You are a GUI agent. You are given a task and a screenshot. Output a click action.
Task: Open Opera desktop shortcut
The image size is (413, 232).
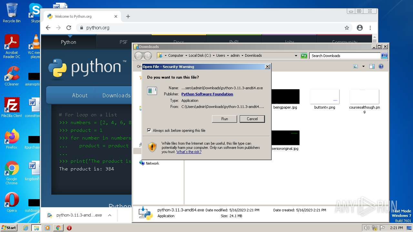pos(12,202)
